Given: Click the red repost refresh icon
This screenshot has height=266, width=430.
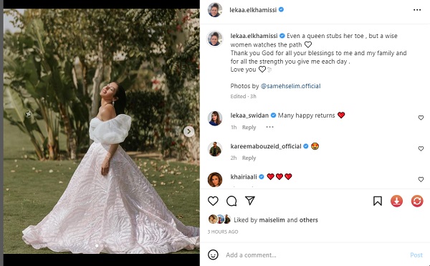Looking at the screenshot, I should (x=417, y=201).
